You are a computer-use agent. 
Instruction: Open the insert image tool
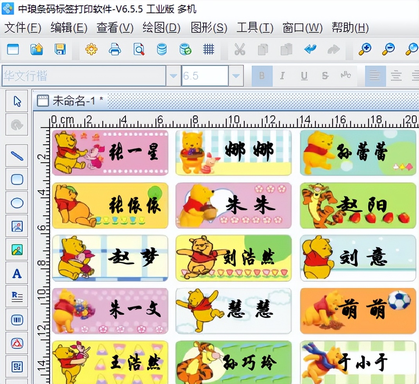click(x=16, y=226)
